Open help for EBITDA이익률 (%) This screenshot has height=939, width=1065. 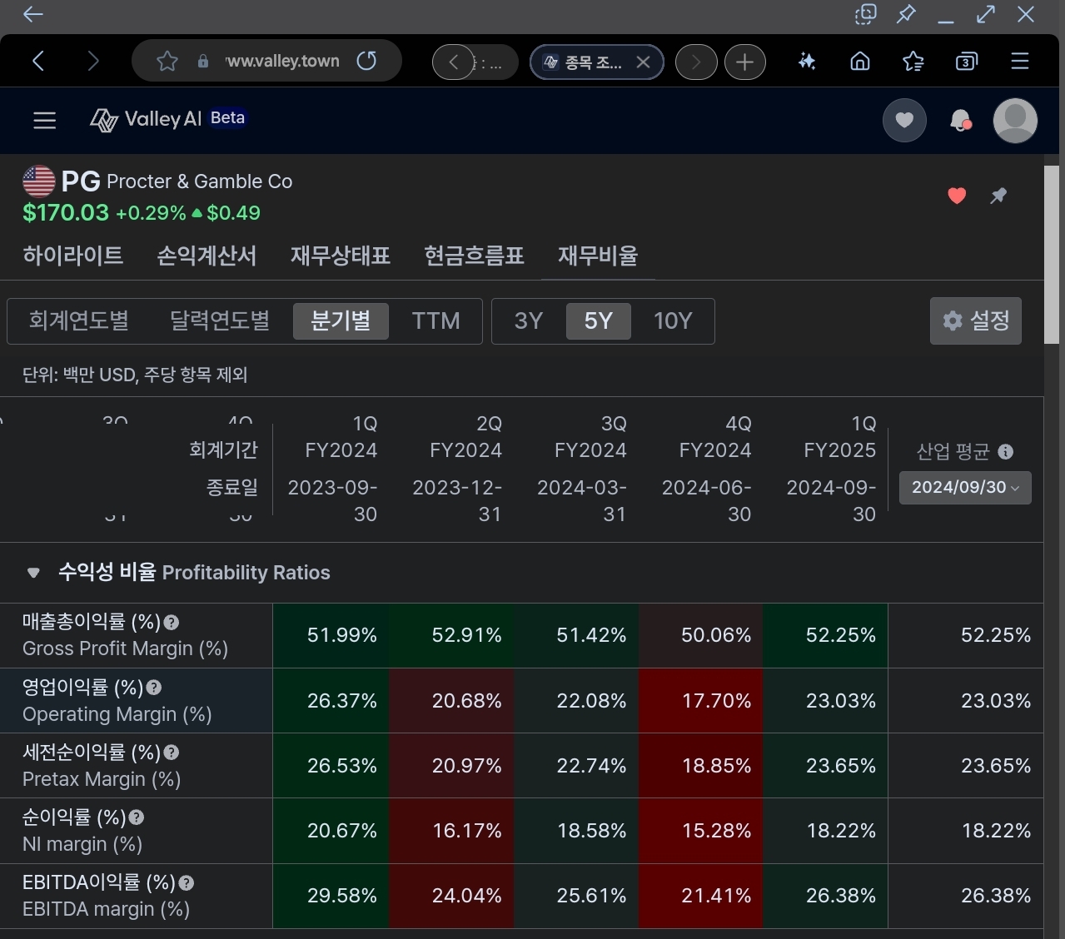187,882
